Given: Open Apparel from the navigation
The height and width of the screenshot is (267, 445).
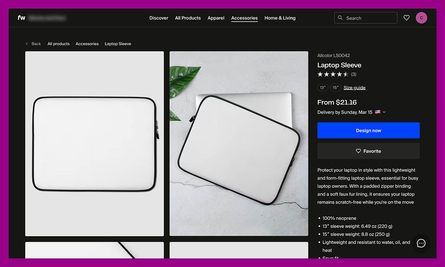Looking at the screenshot, I should tap(216, 18).
